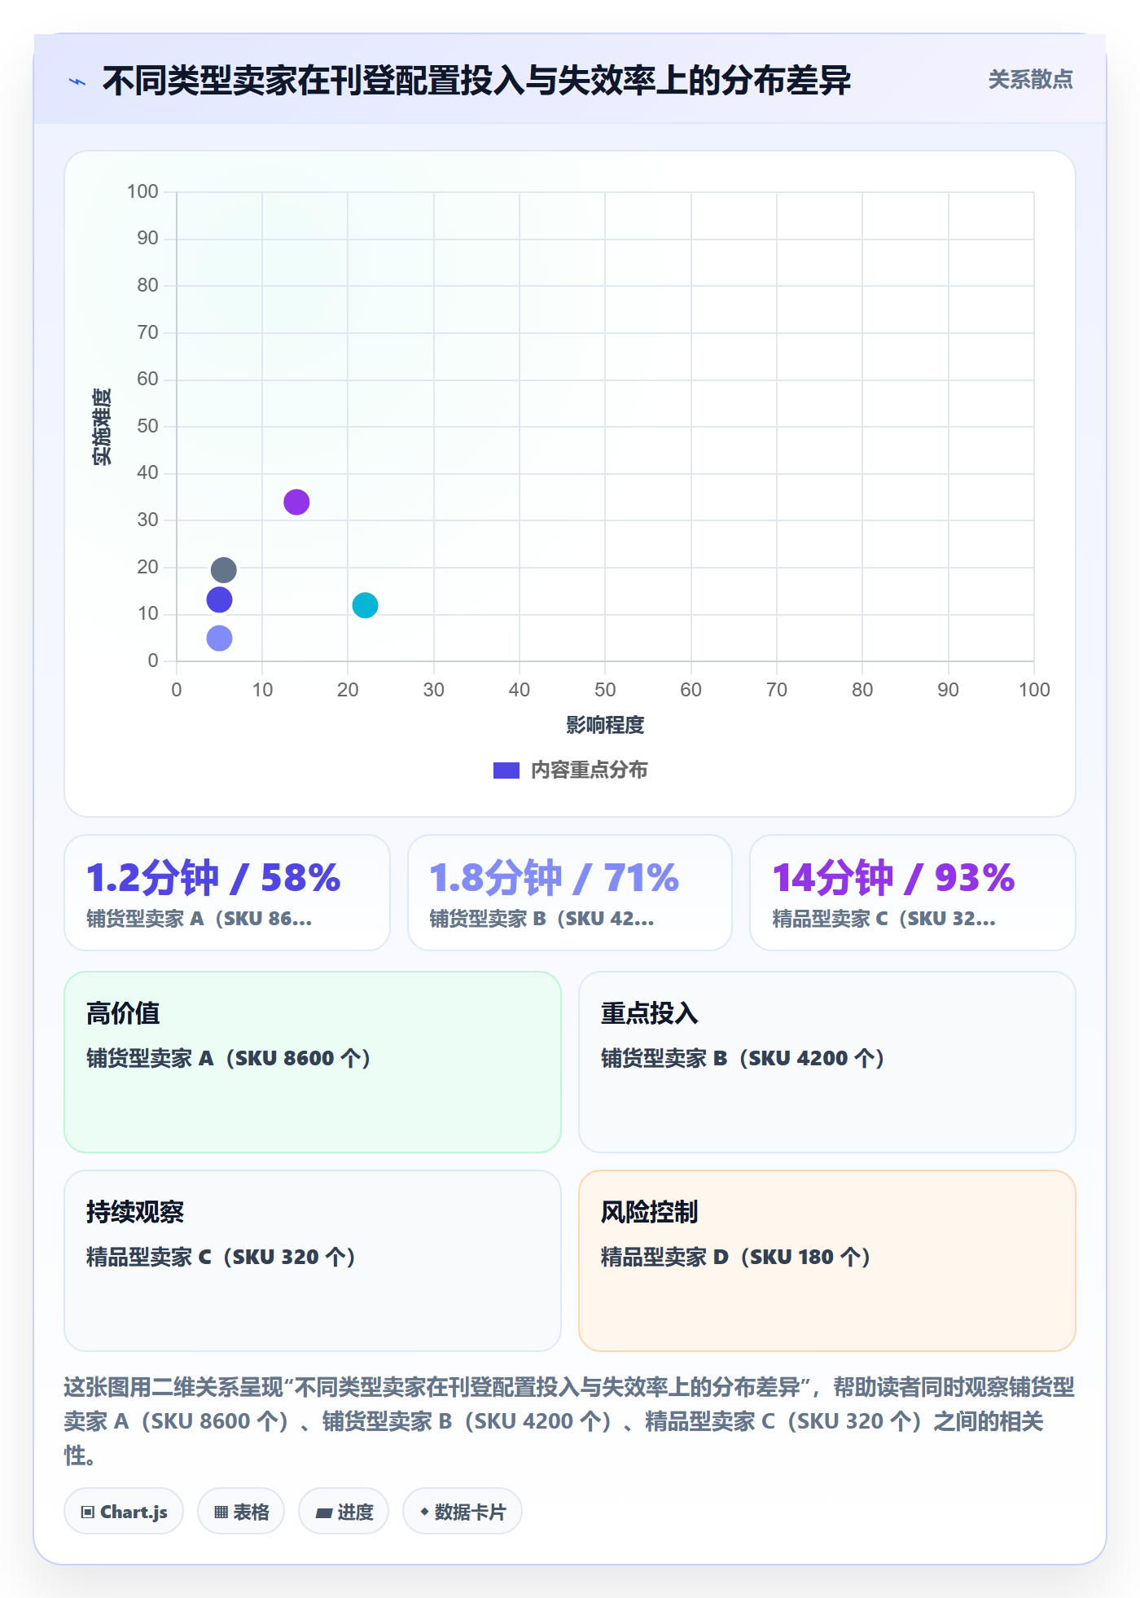The image size is (1140, 1598).
Task: Select the dark indigo scatter point
Action: coord(219,600)
